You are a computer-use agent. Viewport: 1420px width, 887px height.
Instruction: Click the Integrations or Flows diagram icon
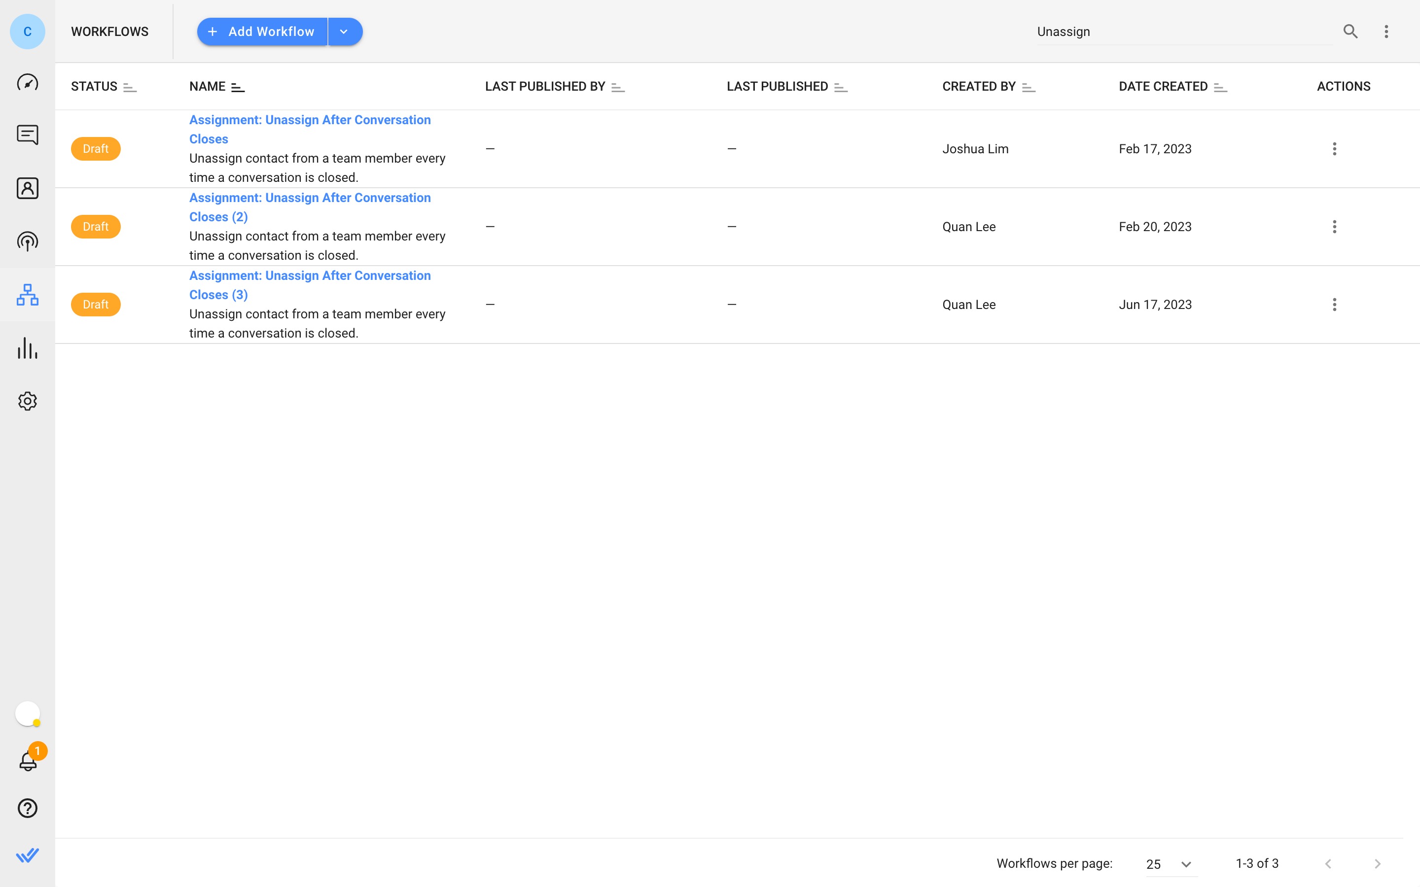click(x=28, y=294)
